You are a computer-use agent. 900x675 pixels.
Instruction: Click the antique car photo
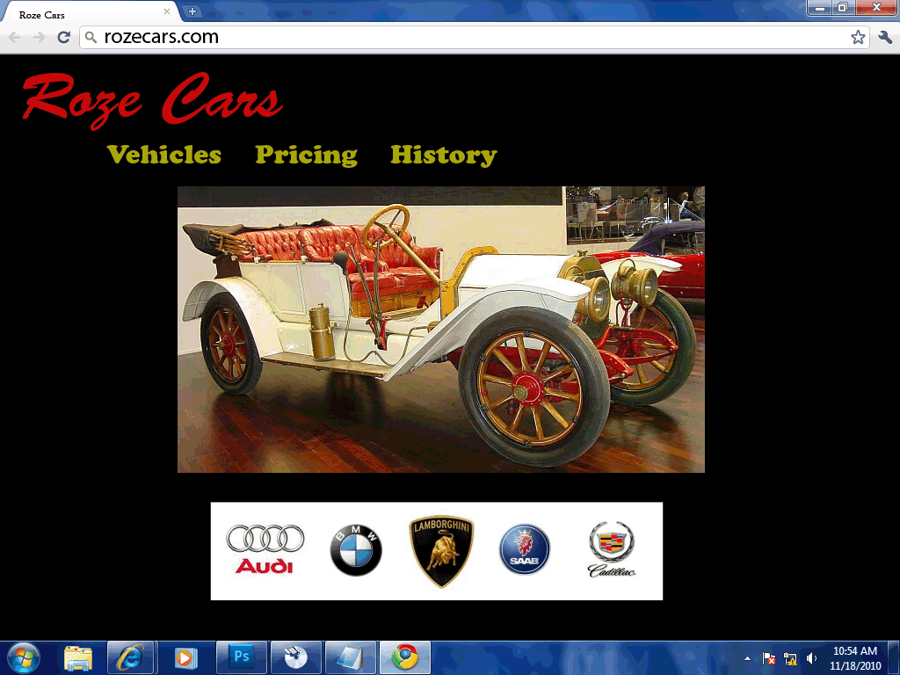tap(440, 330)
